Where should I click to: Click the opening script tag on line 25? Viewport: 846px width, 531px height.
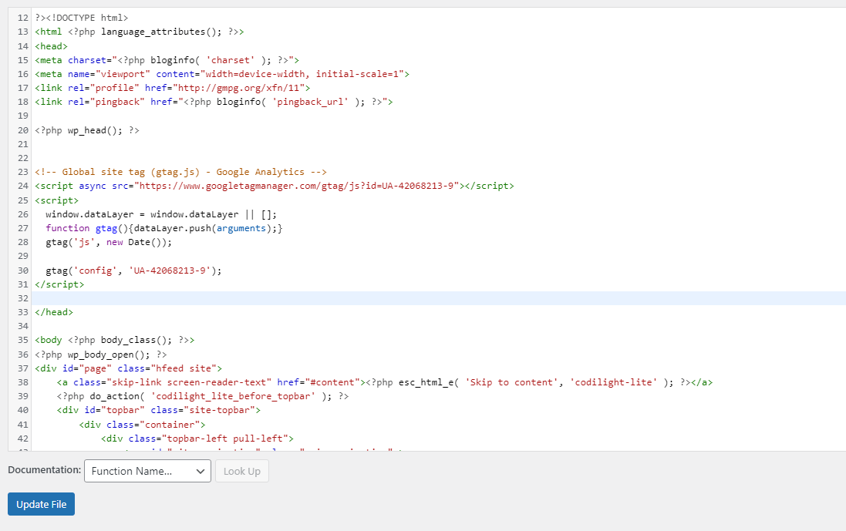coord(56,200)
